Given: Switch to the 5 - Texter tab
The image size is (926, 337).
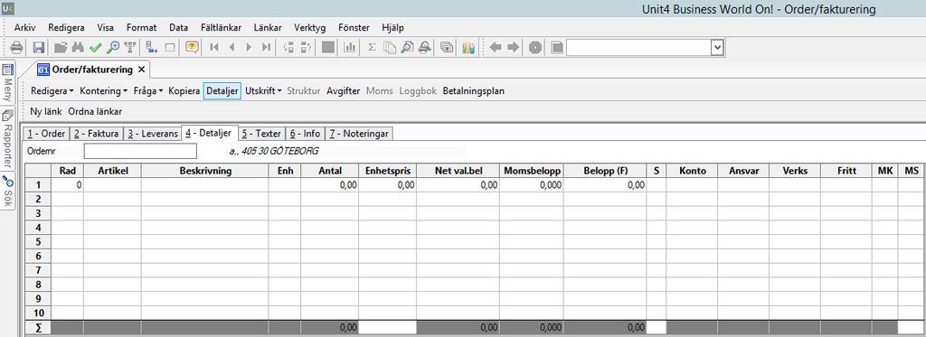Looking at the screenshot, I should [x=261, y=134].
